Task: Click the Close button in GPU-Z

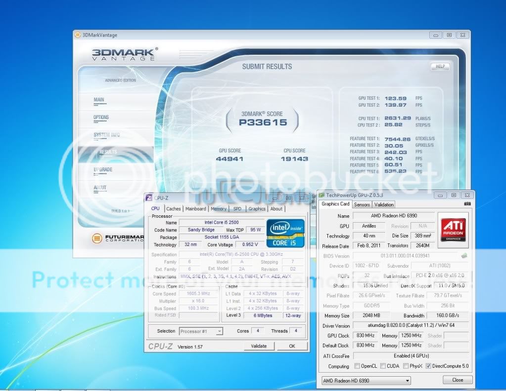Action: (x=457, y=380)
